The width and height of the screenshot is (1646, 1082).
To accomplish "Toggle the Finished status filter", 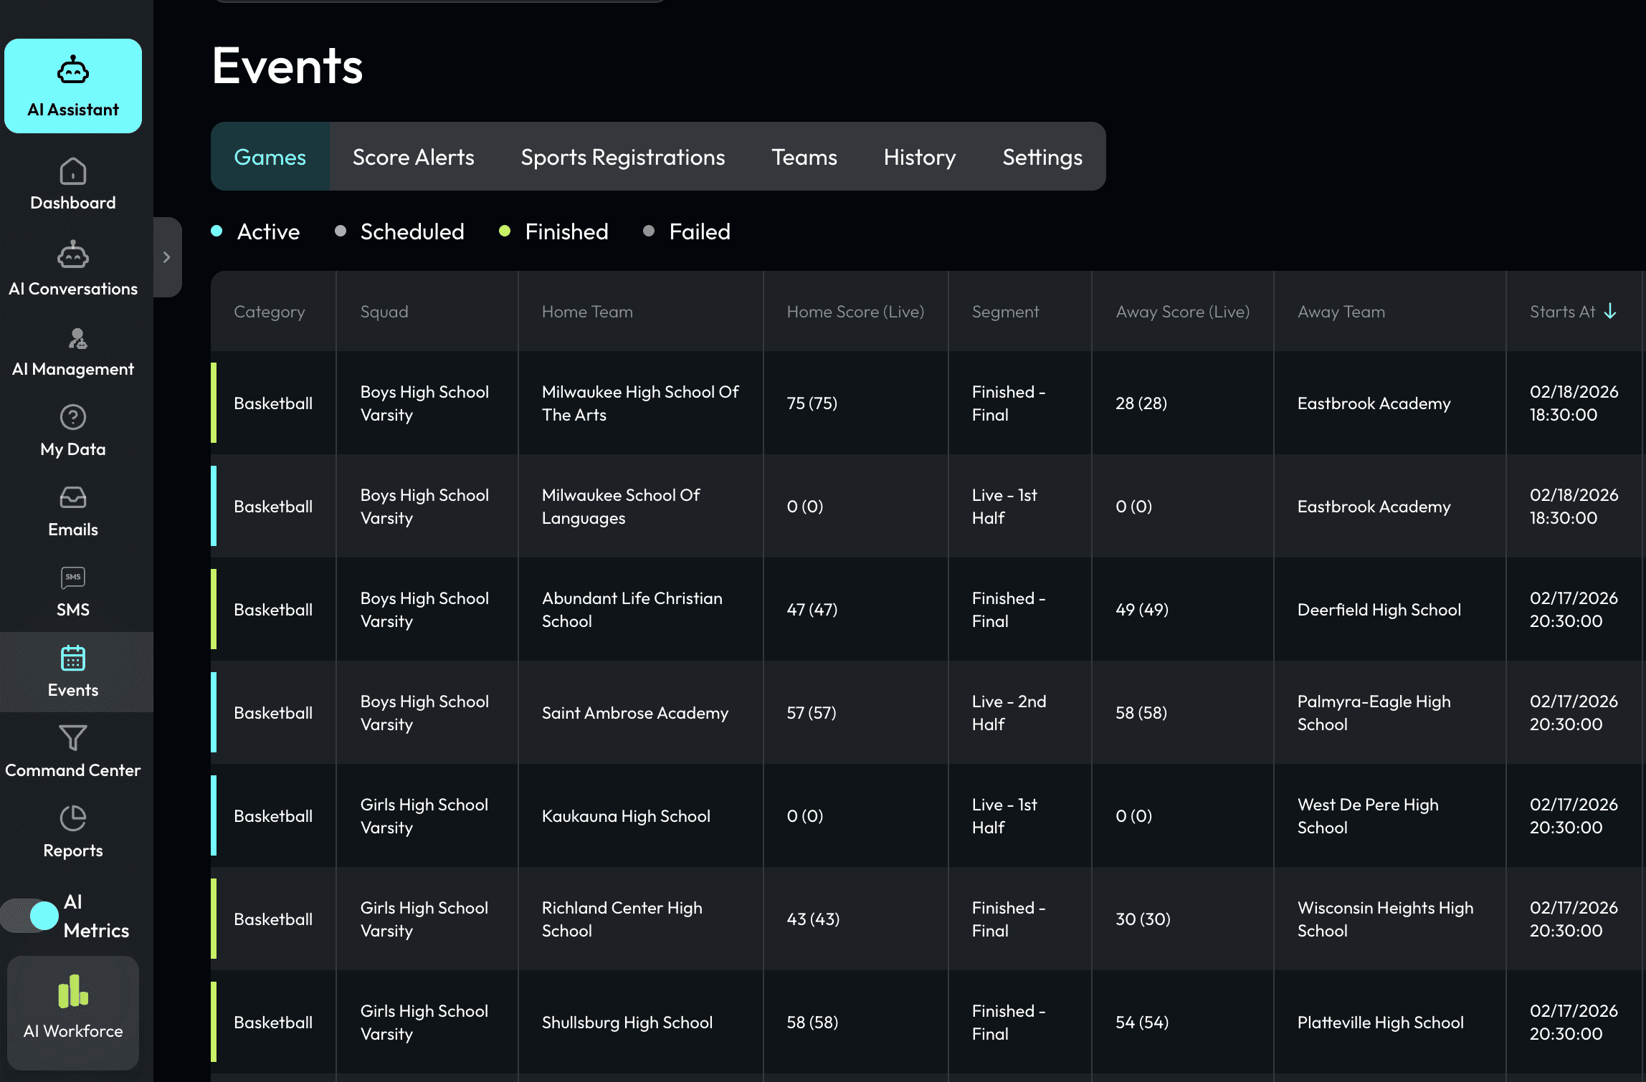I will coord(553,231).
